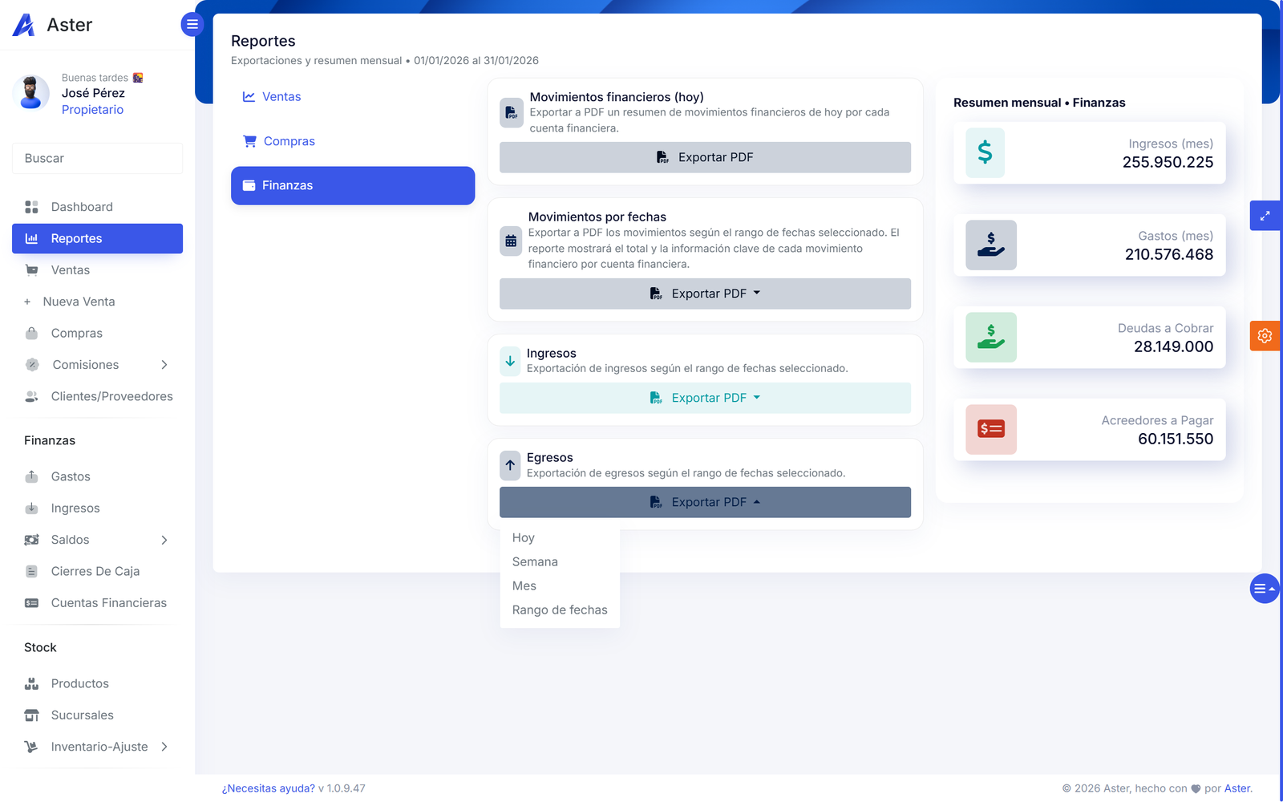Toggle sidebar with the hamburger menu button

[192, 24]
